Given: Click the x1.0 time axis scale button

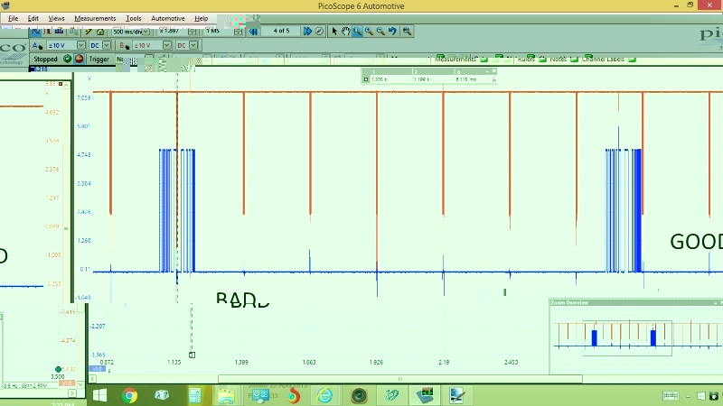Looking at the screenshot, I should point(97,369).
